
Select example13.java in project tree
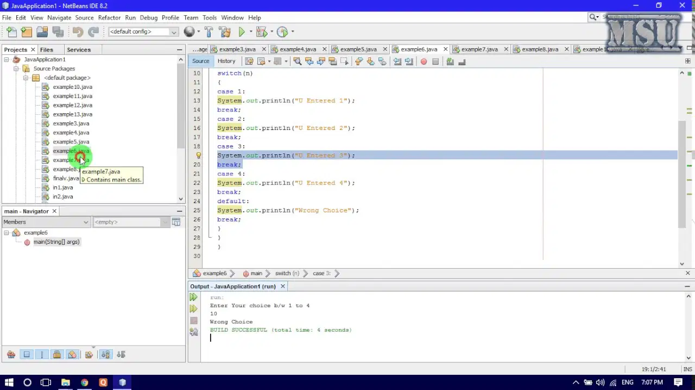[x=72, y=114]
